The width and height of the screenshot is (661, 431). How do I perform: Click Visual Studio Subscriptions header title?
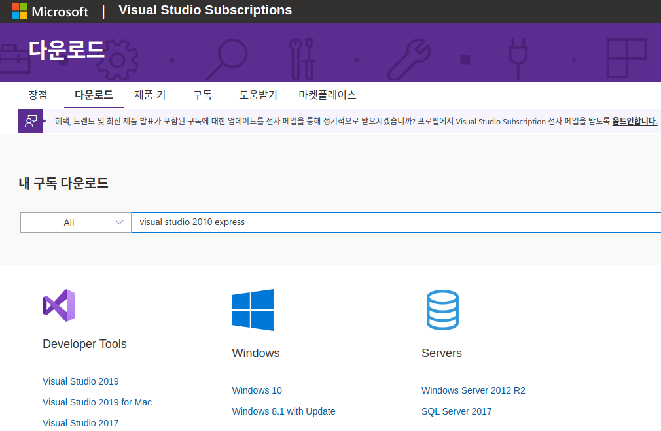tap(205, 10)
